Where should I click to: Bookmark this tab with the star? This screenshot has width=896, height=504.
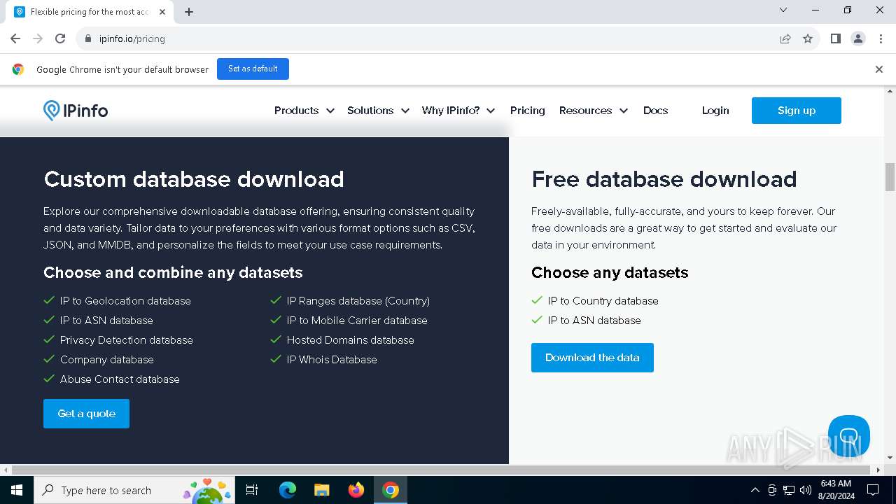tap(808, 38)
